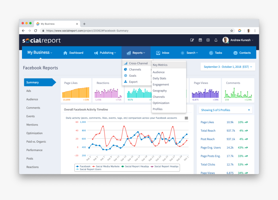Click the Search target icon
This screenshot has width=278, height=200.
click(x=182, y=53)
